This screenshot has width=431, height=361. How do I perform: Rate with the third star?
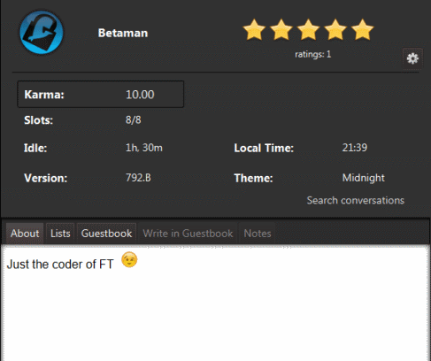tap(308, 29)
